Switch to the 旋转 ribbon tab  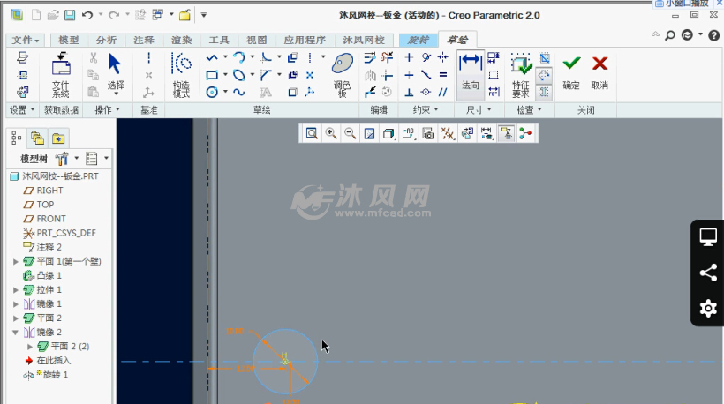point(419,40)
